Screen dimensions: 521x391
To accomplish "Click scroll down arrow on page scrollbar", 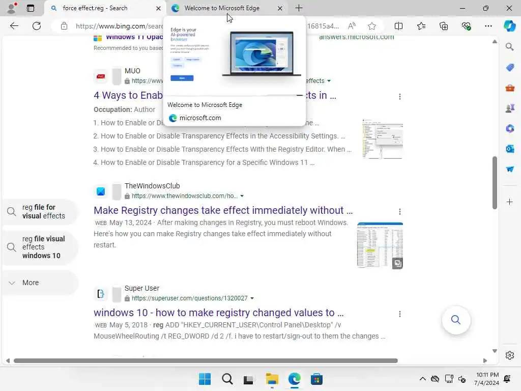I will coord(495,351).
